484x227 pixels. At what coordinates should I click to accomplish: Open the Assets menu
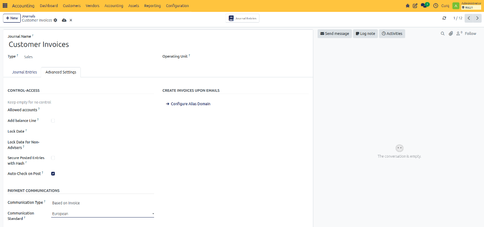tap(134, 6)
